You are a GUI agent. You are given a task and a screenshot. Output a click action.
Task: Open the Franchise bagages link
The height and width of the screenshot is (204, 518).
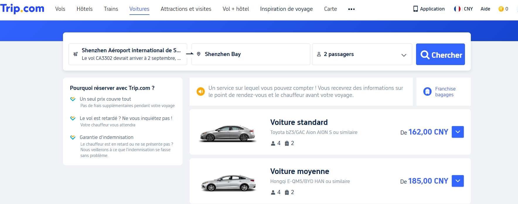(445, 92)
